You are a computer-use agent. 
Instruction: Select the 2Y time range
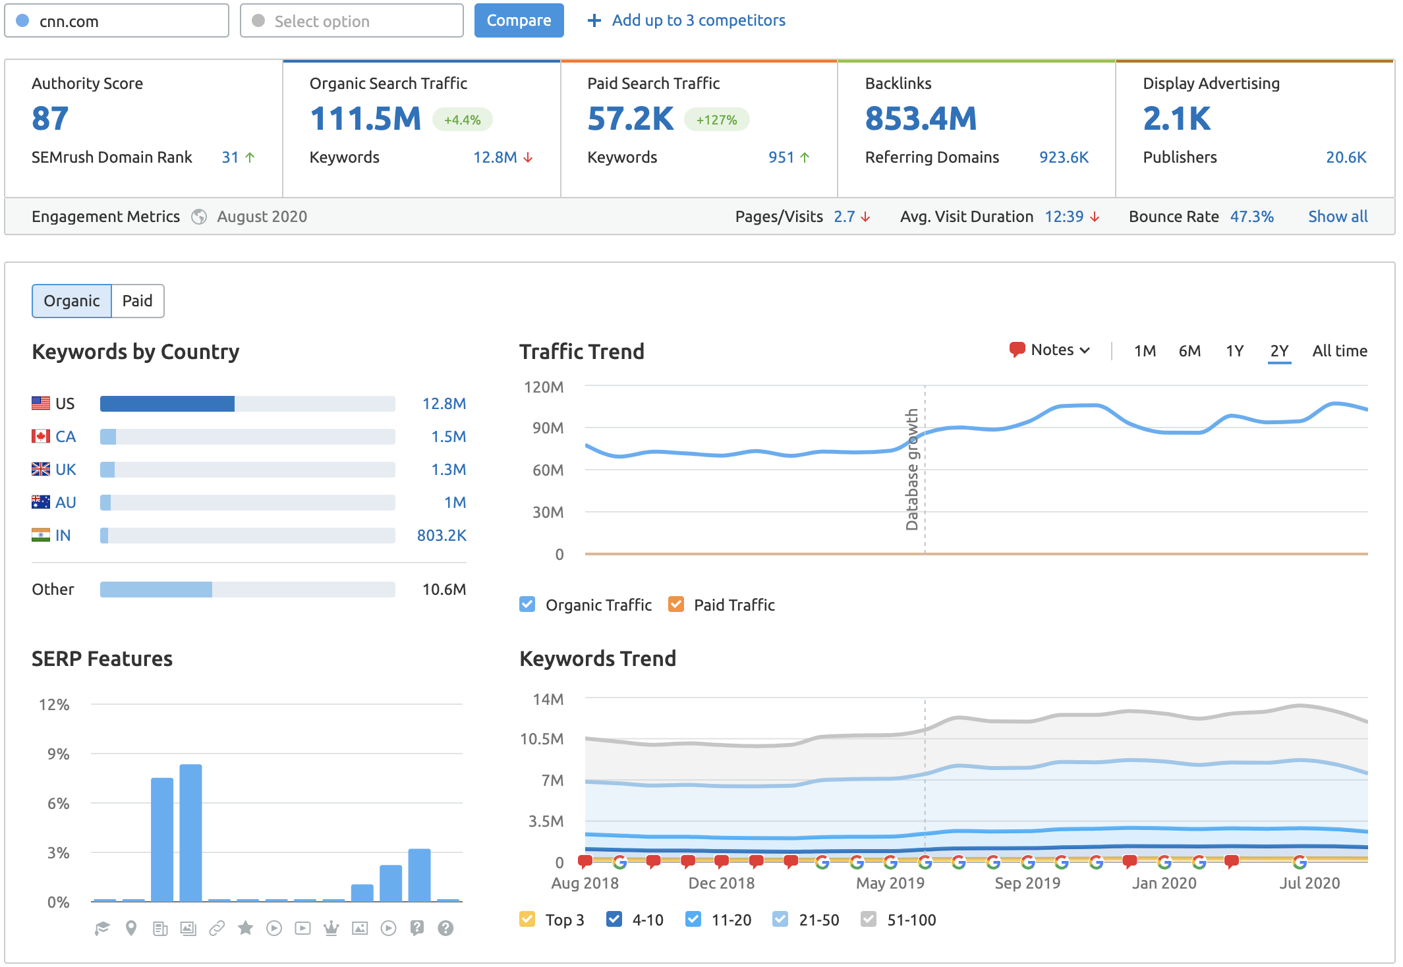(x=1279, y=351)
